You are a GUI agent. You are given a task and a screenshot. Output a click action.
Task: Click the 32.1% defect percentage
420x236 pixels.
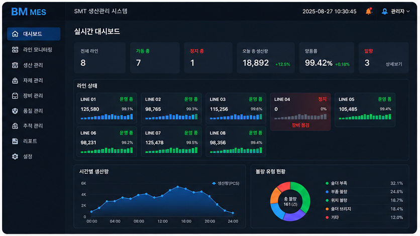point(396,183)
